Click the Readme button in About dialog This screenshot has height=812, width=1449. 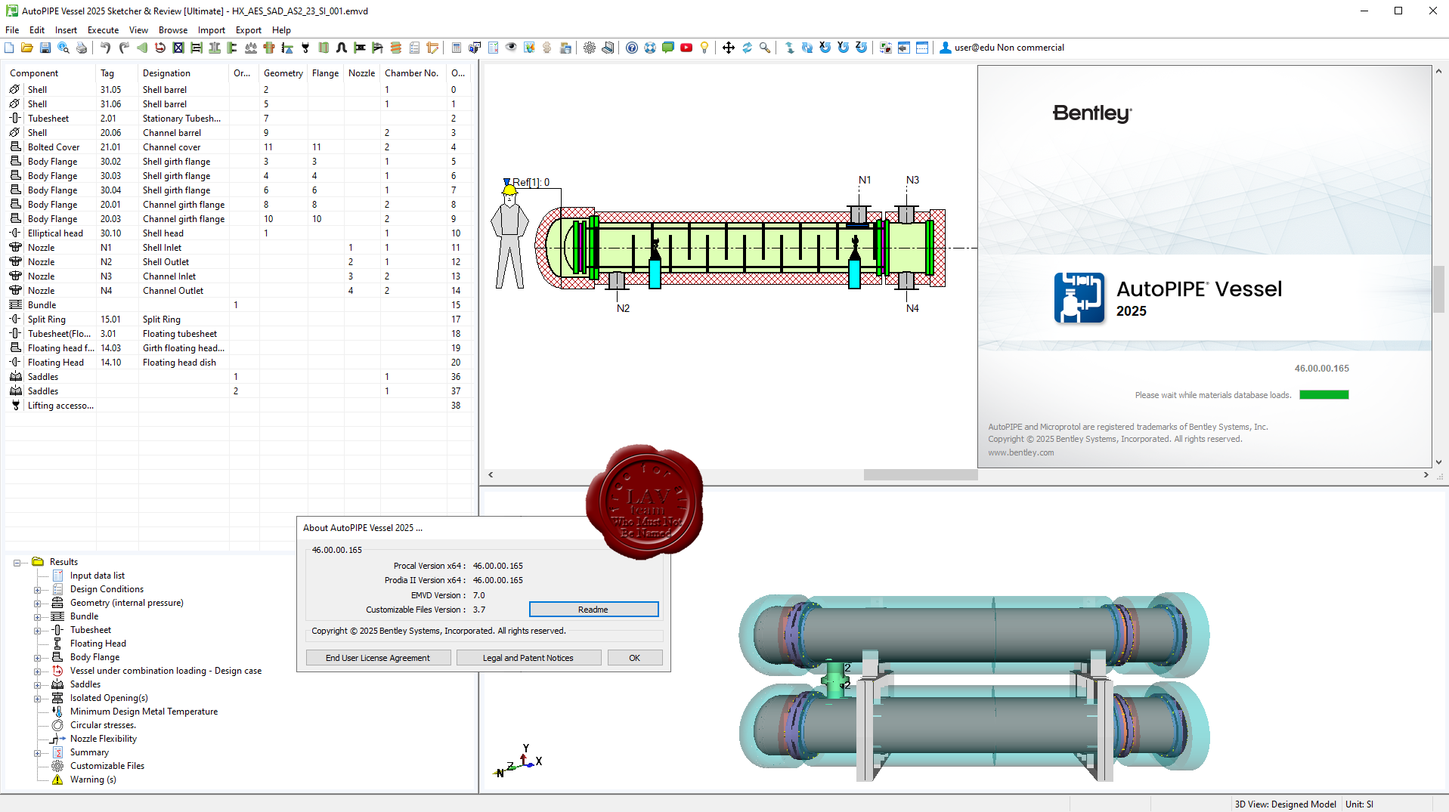[593, 610]
